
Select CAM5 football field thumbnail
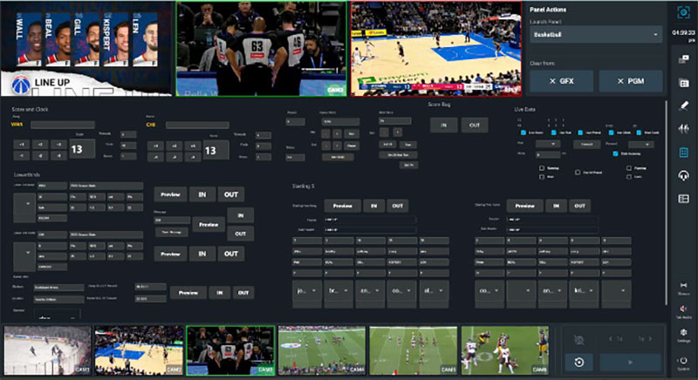tap(413, 350)
